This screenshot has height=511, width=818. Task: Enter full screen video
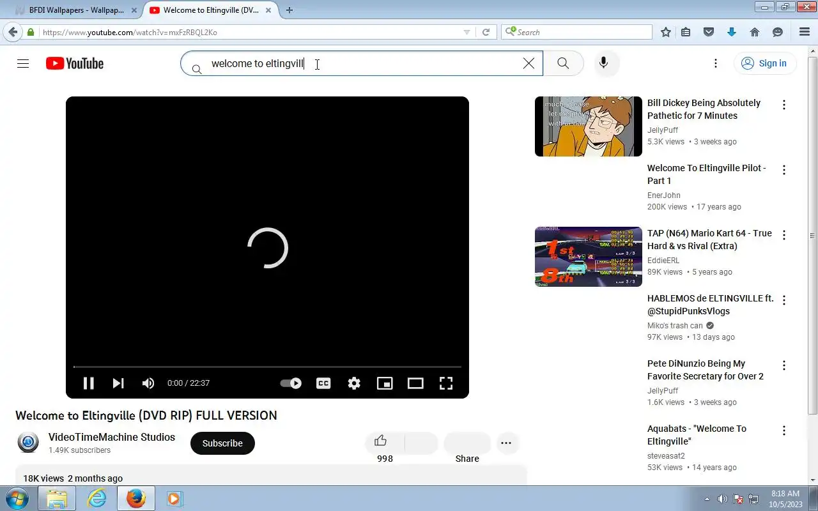(x=446, y=383)
